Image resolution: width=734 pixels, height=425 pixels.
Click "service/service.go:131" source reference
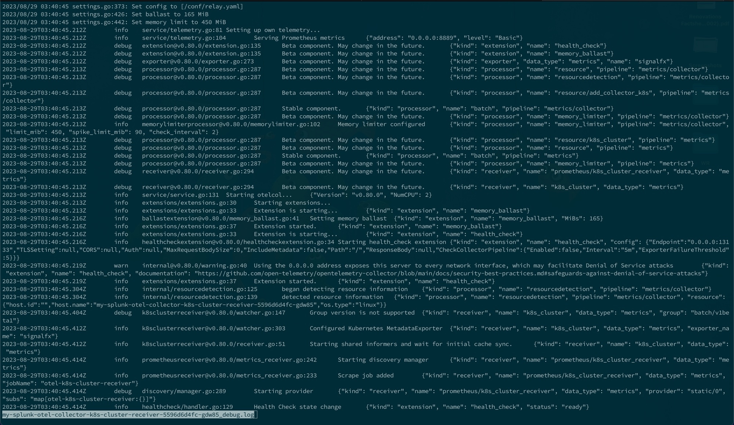pyautogui.click(x=181, y=195)
